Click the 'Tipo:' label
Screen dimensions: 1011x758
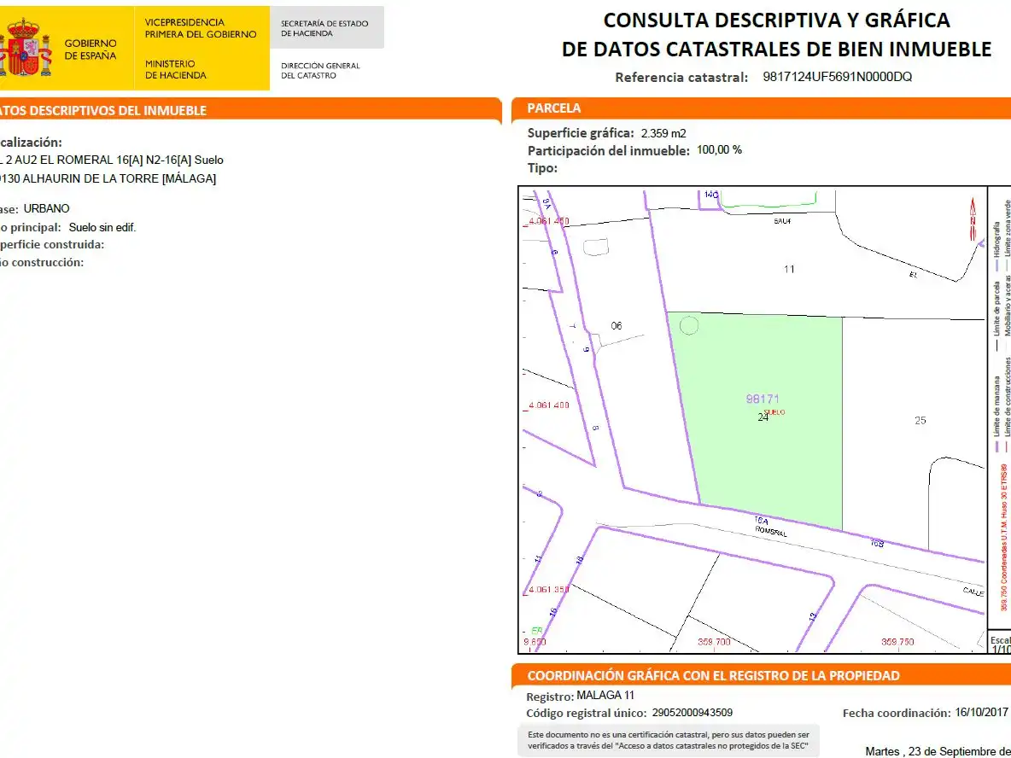[x=542, y=168]
